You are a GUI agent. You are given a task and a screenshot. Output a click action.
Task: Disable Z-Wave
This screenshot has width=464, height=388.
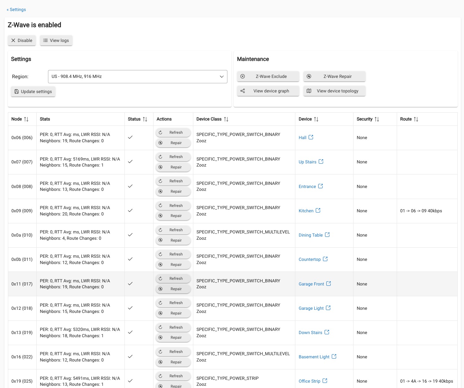pos(22,40)
